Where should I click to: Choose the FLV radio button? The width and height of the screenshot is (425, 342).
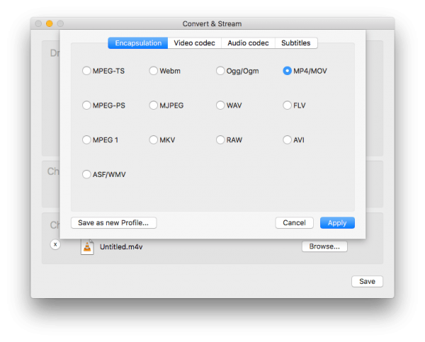click(x=288, y=106)
